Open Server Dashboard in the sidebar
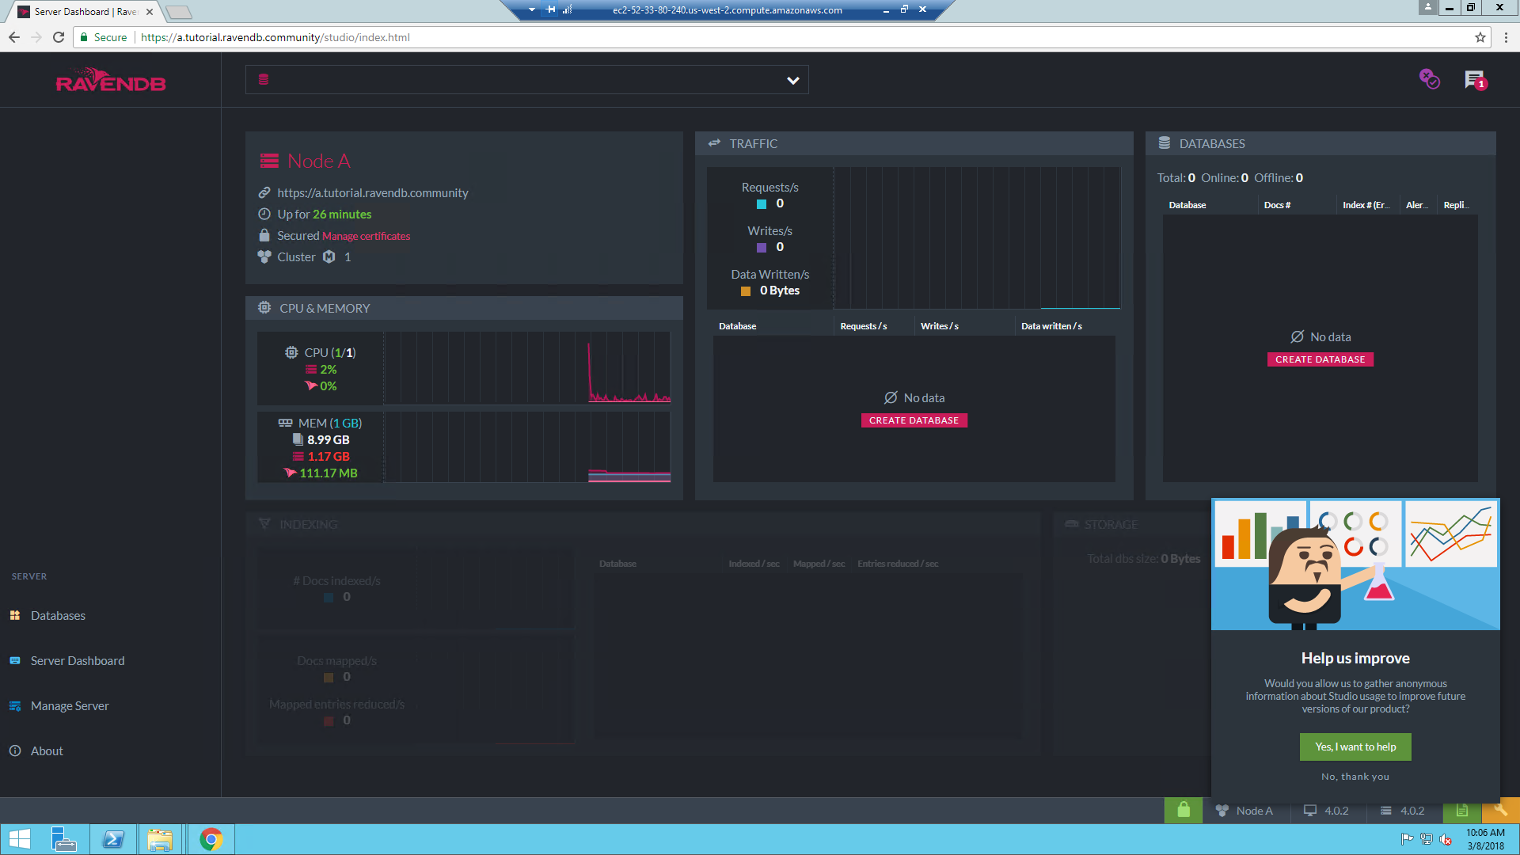The width and height of the screenshot is (1520, 855). [x=78, y=661]
